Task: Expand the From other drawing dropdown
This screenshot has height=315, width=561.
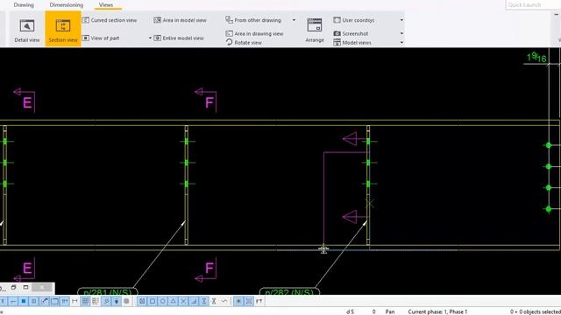Action: click(x=295, y=20)
